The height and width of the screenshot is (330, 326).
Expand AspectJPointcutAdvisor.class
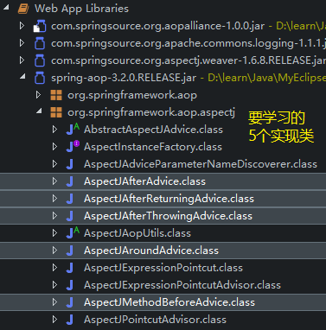click(x=54, y=320)
